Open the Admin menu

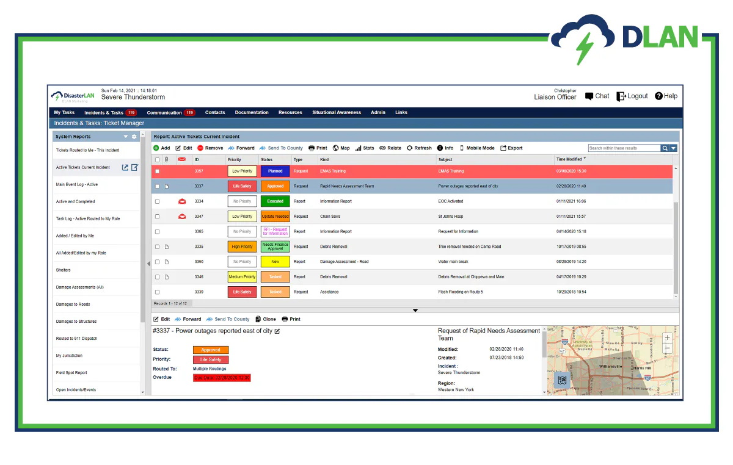(378, 112)
